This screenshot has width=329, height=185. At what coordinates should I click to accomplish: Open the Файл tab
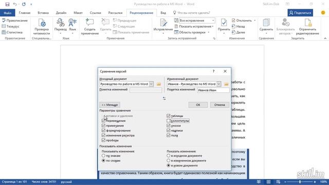coord(7,13)
